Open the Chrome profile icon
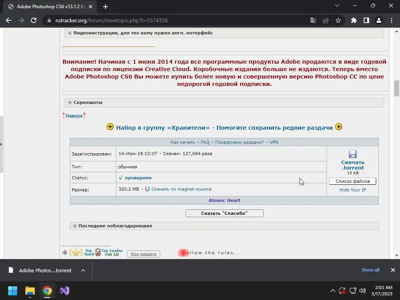The image size is (400, 300). (379, 20)
